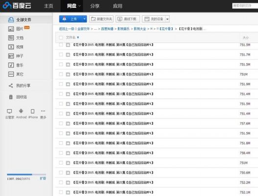Click the 大小 column header
The width and height of the screenshot is (258, 196).
tap(245, 38)
